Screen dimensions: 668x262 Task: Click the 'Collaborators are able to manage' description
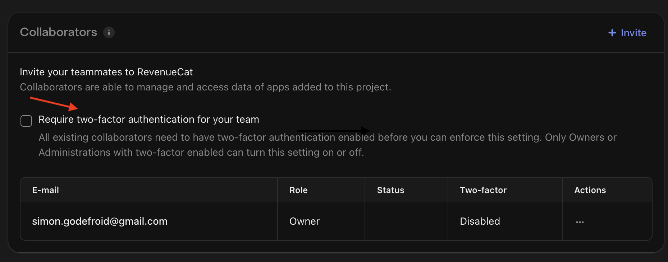tap(205, 87)
